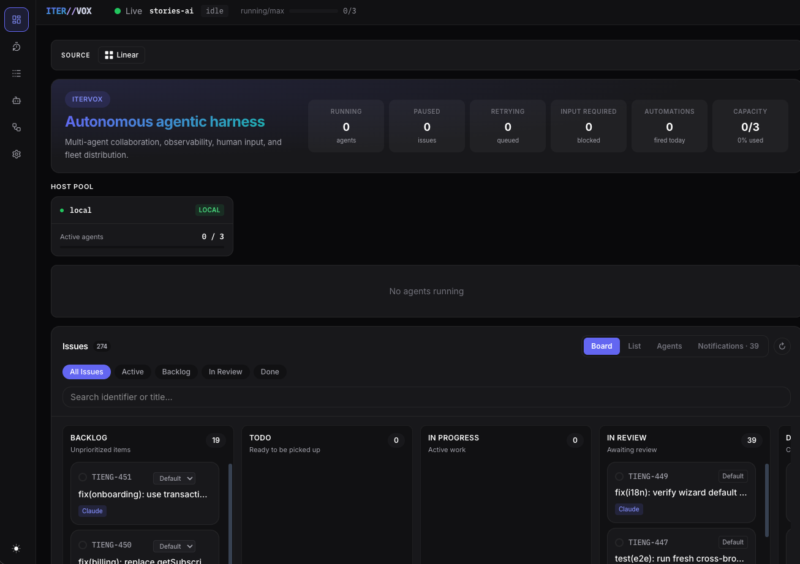This screenshot has width=800, height=564.
Task: Click the green Live status dot
Action: click(118, 11)
